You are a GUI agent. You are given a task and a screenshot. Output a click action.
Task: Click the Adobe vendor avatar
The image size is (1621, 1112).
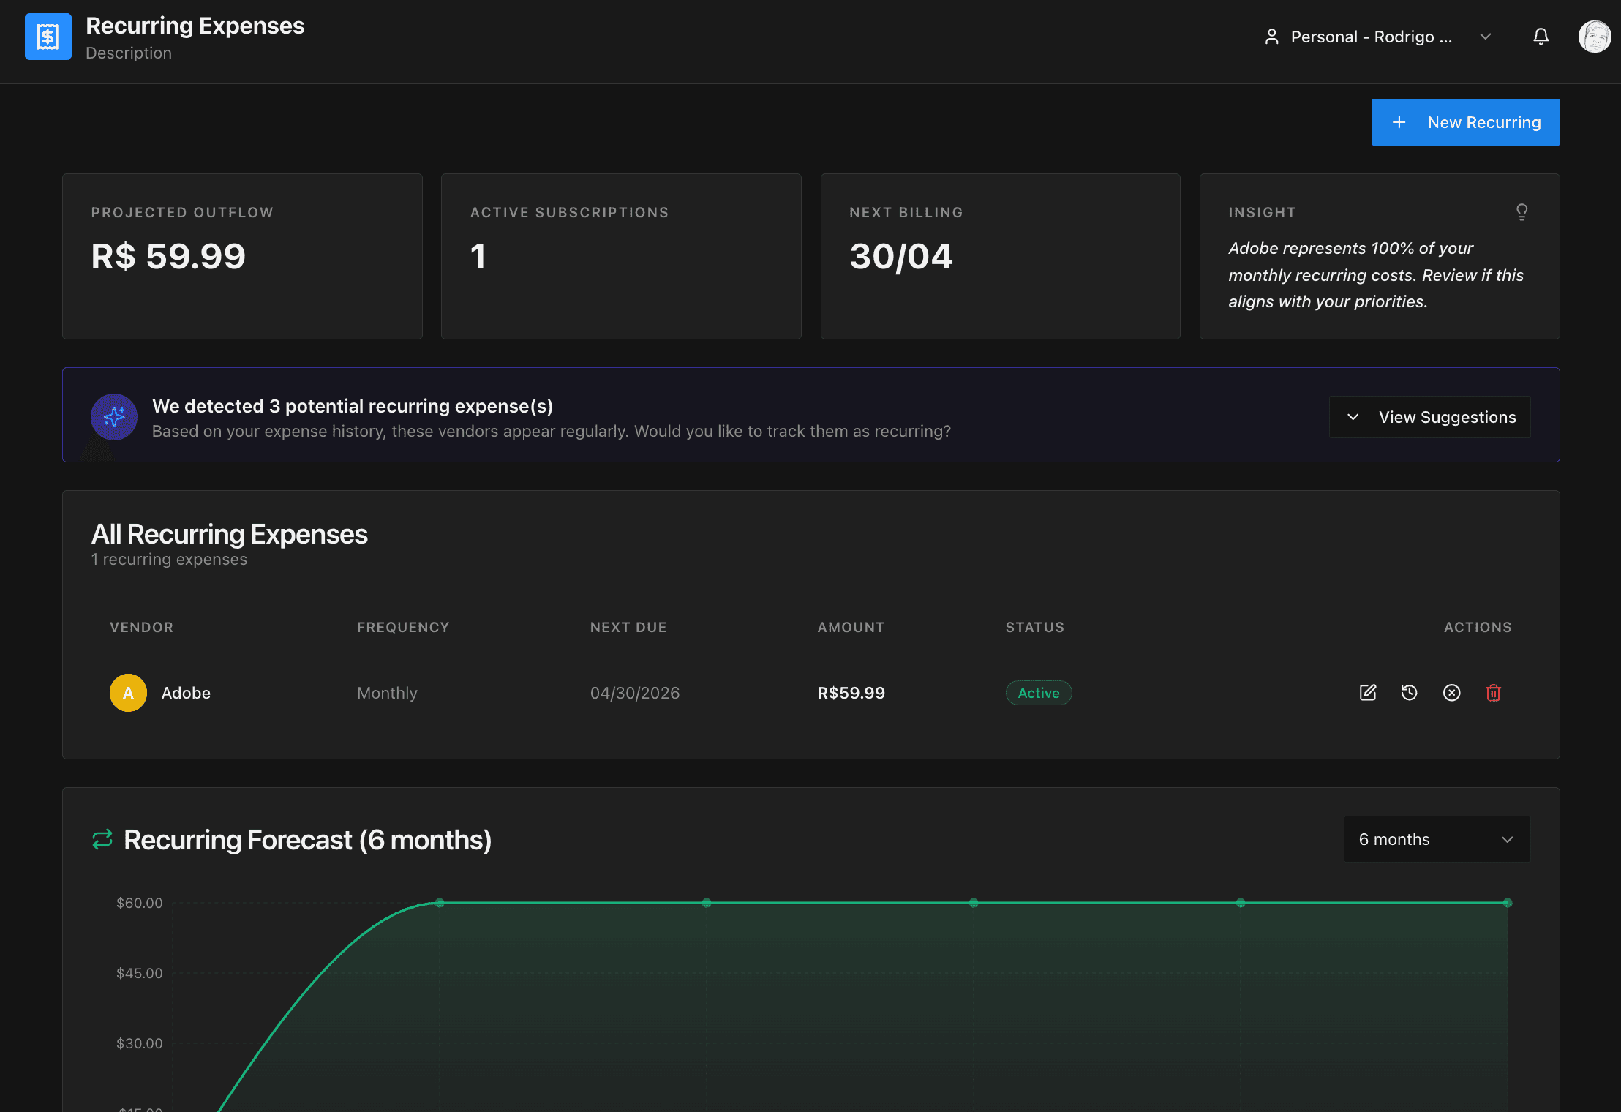[128, 693]
